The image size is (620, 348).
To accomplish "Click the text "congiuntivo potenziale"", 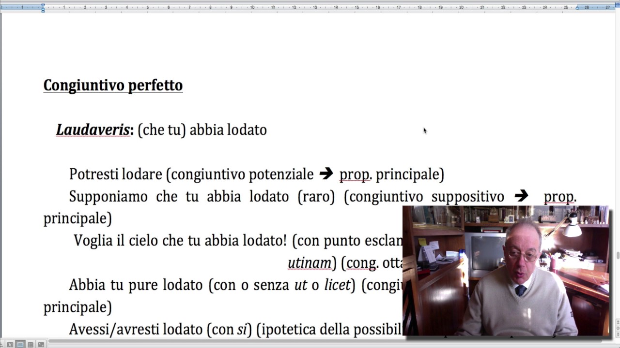I will (242, 174).
